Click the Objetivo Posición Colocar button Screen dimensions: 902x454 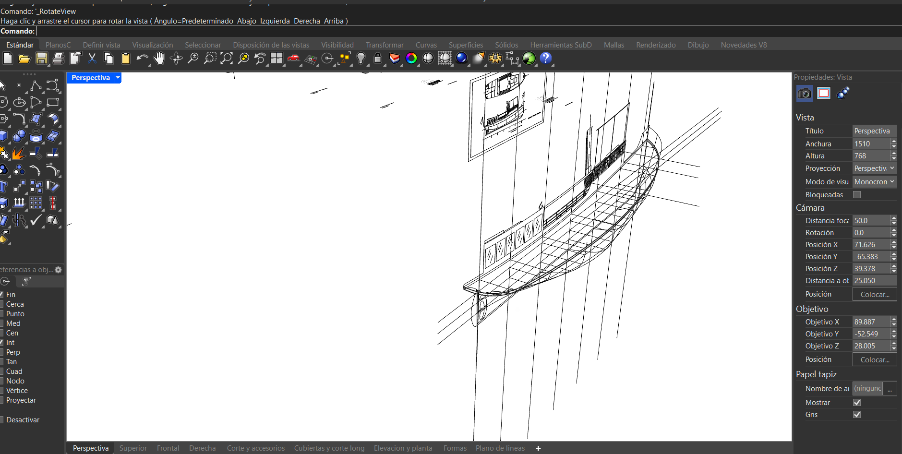pyautogui.click(x=875, y=359)
